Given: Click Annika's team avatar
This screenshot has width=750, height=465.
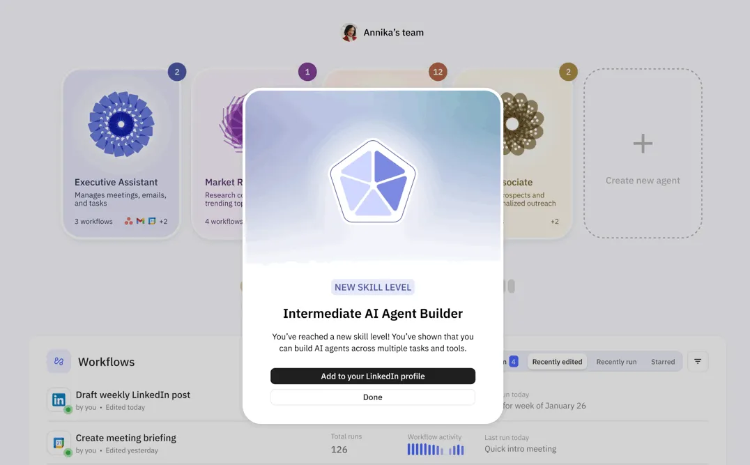Looking at the screenshot, I should click(349, 32).
